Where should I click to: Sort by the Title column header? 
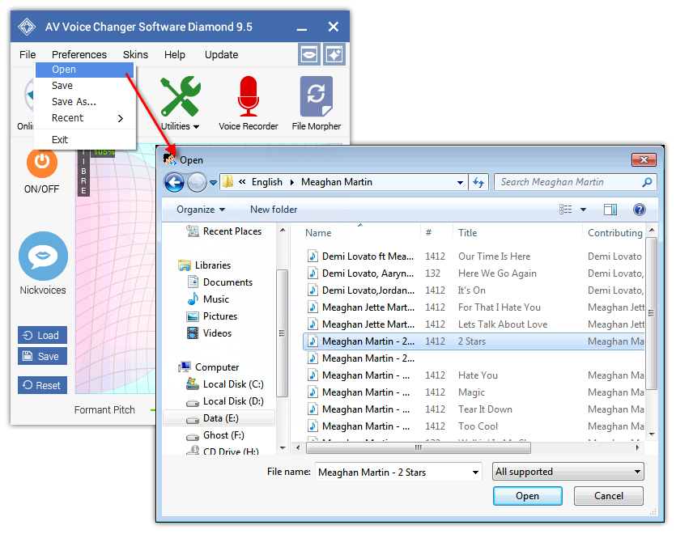(x=468, y=233)
